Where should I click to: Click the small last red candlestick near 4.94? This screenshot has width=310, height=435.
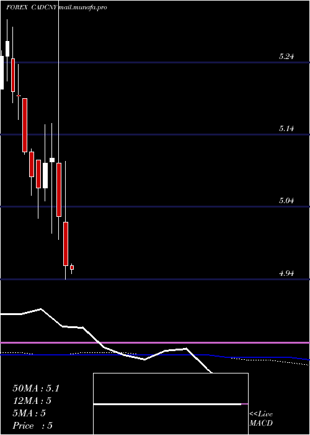(72, 267)
